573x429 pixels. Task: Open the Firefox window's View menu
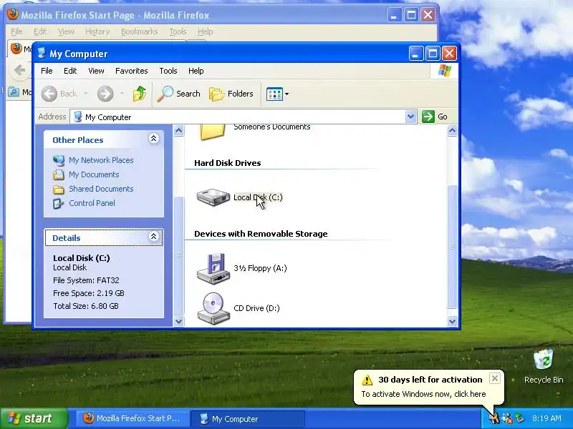(x=66, y=31)
